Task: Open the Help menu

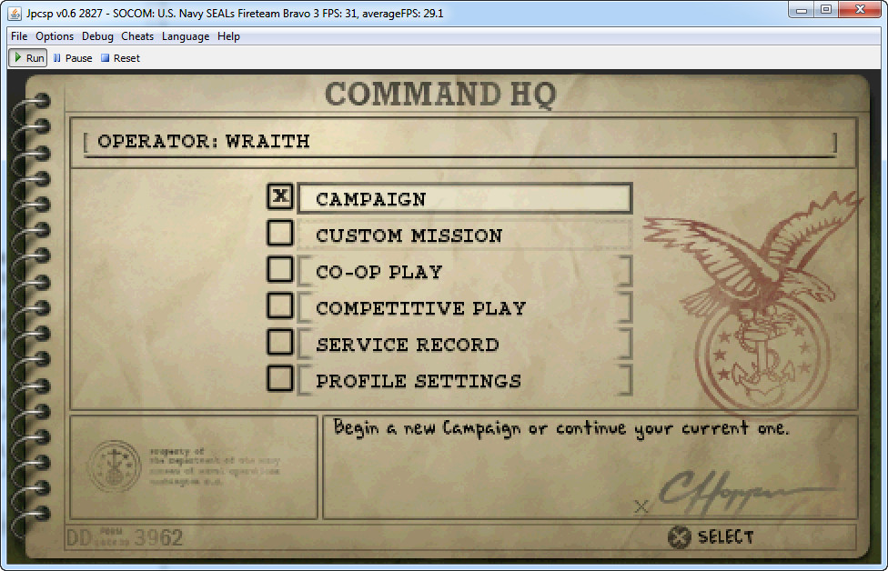Action: coord(228,36)
